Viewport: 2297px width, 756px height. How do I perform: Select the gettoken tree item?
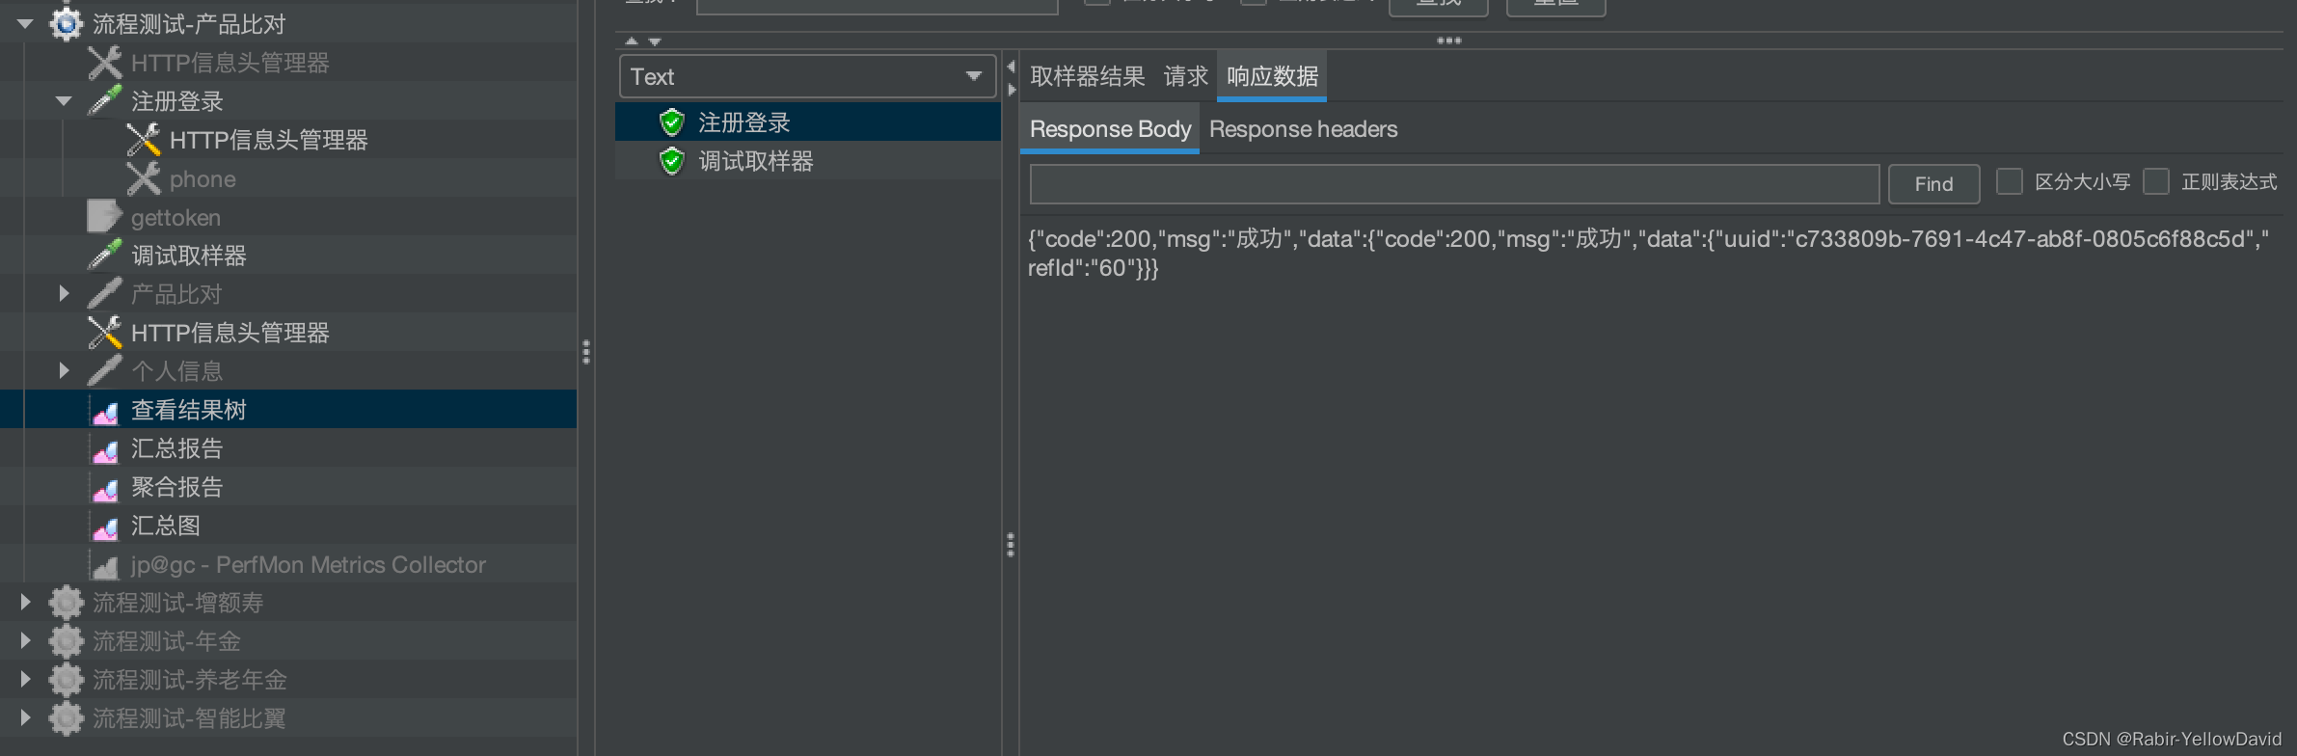point(176,218)
